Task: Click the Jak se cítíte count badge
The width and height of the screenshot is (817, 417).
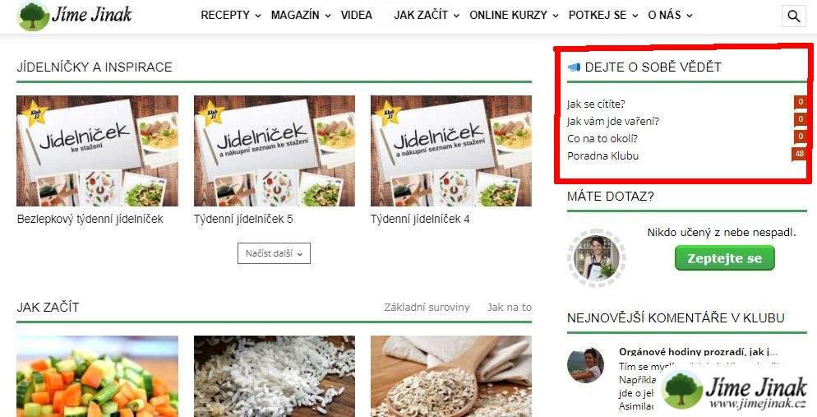Action: pyautogui.click(x=801, y=102)
